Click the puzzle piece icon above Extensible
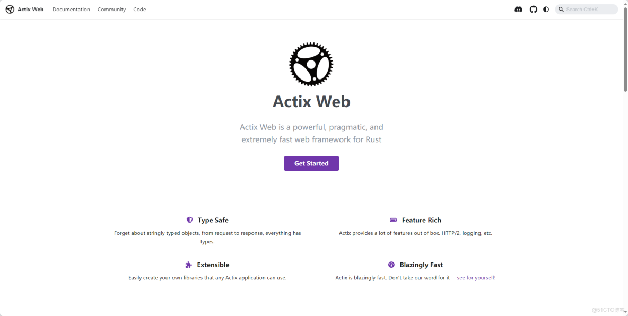Image resolution: width=628 pixels, height=316 pixels. pyautogui.click(x=188, y=264)
